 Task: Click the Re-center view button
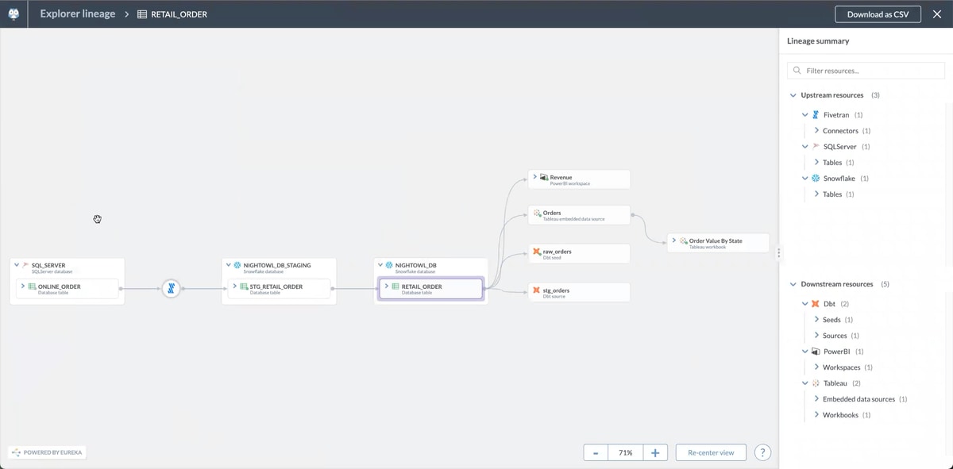point(711,452)
